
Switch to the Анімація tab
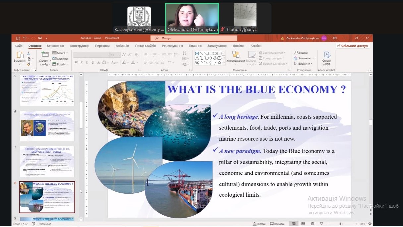[x=122, y=46]
